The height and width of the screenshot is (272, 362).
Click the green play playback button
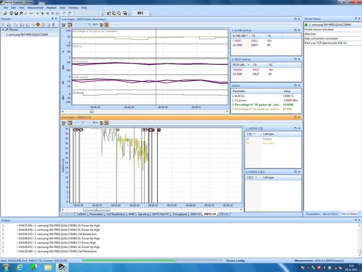pyautogui.click(x=42, y=13)
